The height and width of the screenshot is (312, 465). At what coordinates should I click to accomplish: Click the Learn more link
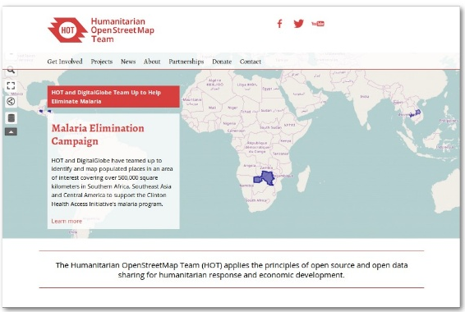click(x=67, y=221)
